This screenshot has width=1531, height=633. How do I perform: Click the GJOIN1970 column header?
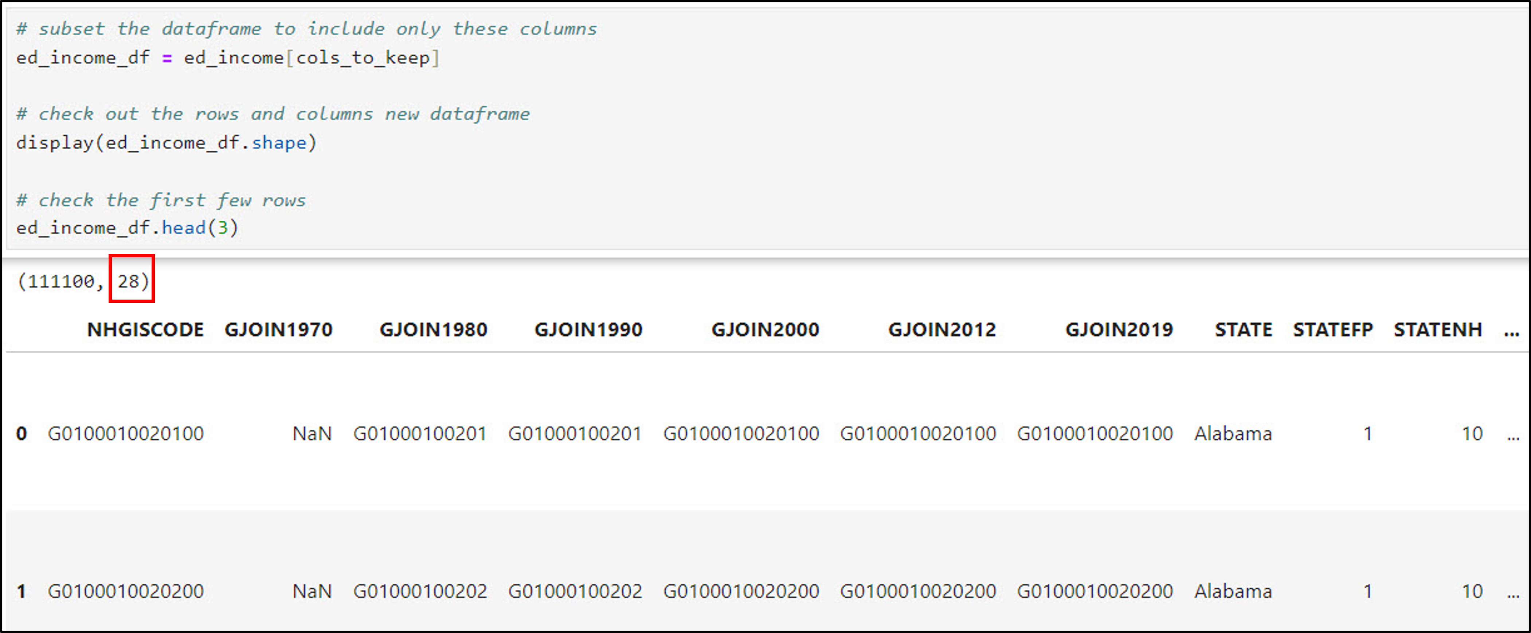[278, 329]
